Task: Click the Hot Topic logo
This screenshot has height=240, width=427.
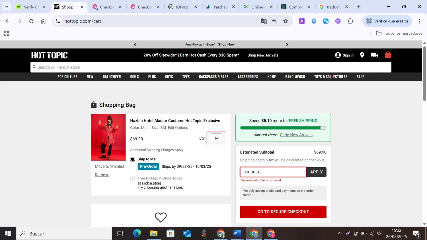Action: point(50,55)
